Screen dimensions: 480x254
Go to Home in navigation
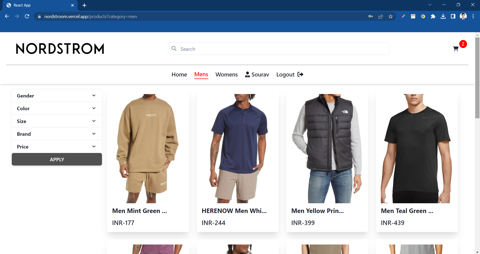(x=179, y=74)
